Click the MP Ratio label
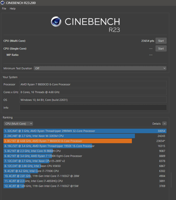Viewport: 176px width, 200px height. coord(13,55)
